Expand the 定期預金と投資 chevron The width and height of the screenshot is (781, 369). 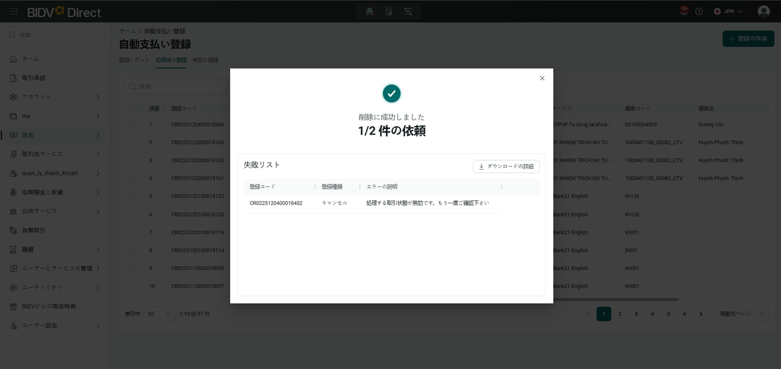[x=98, y=192]
